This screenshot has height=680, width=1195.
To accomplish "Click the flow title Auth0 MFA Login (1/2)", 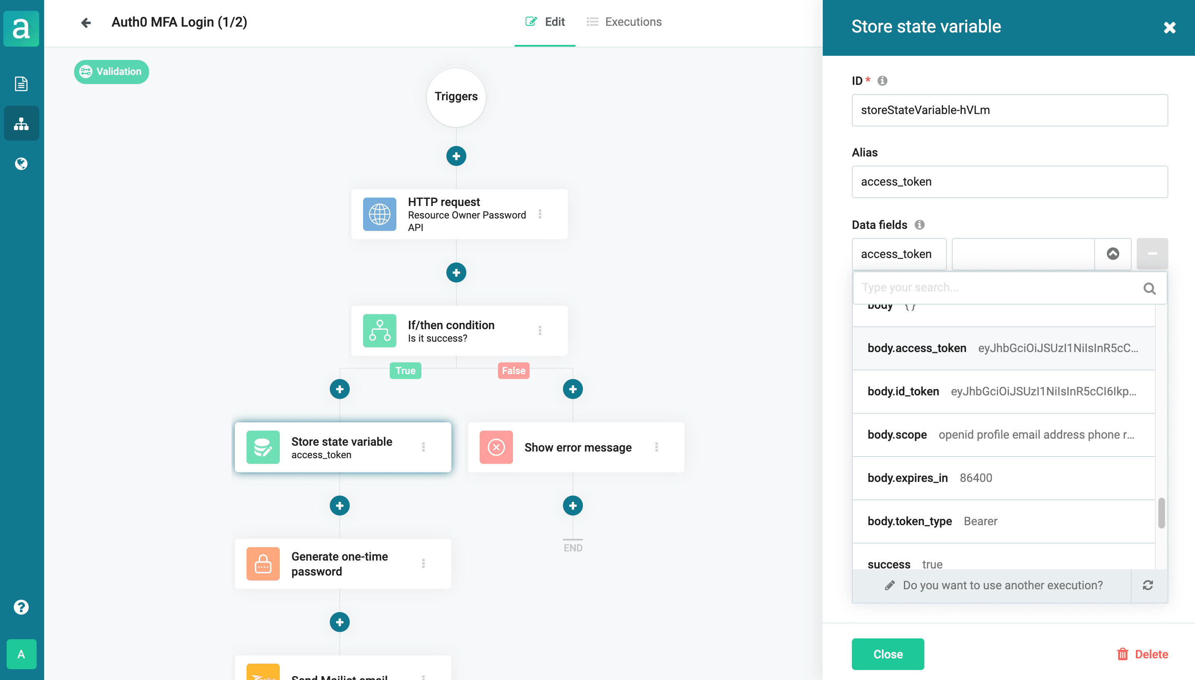I will [179, 22].
